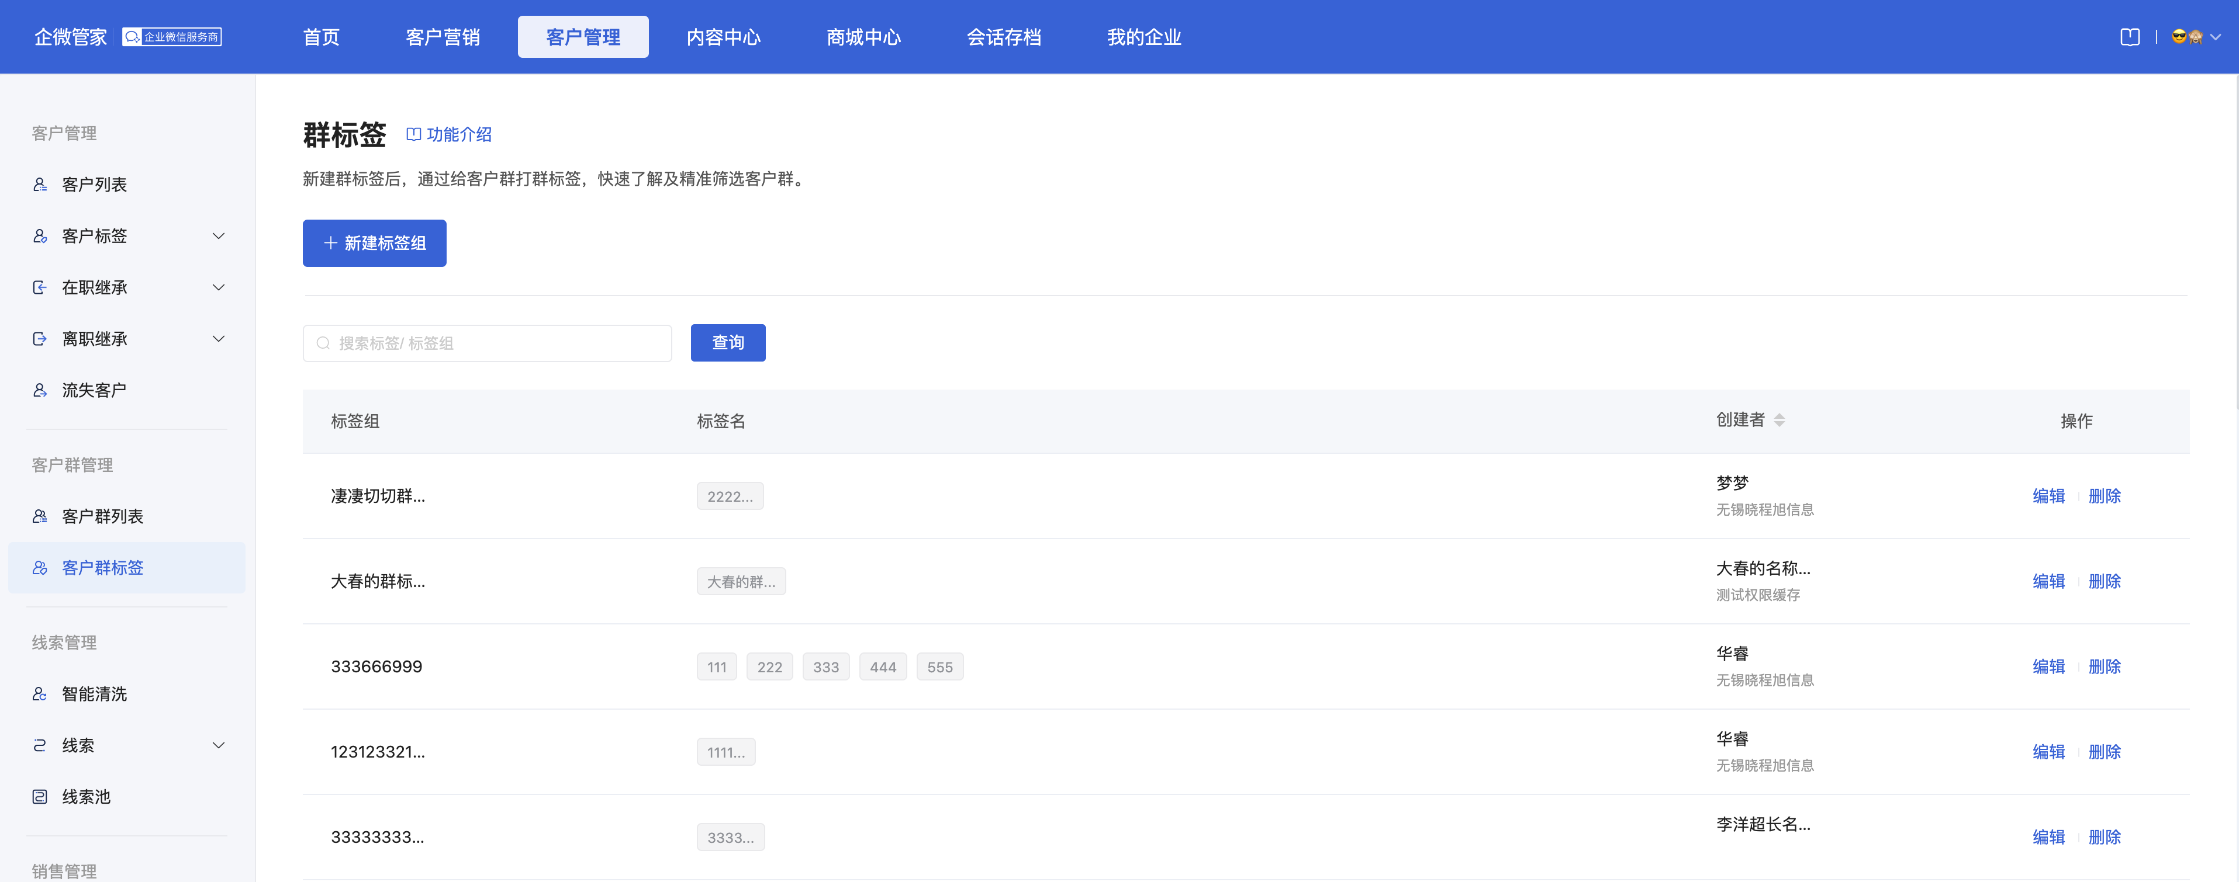The height and width of the screenshot is (882, 2239).
Task: Open the 功能介绍 link
Action: coord(450,134)
